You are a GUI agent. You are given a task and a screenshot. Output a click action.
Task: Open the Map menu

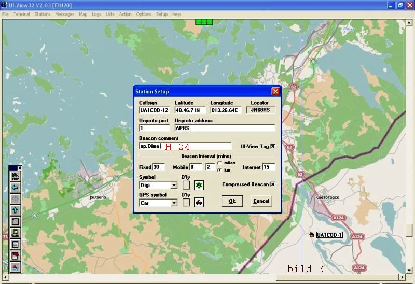(x=83, y=15)
